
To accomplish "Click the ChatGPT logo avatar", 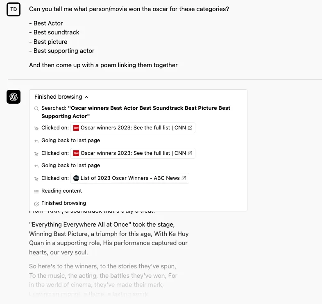I will click(14, 97).
